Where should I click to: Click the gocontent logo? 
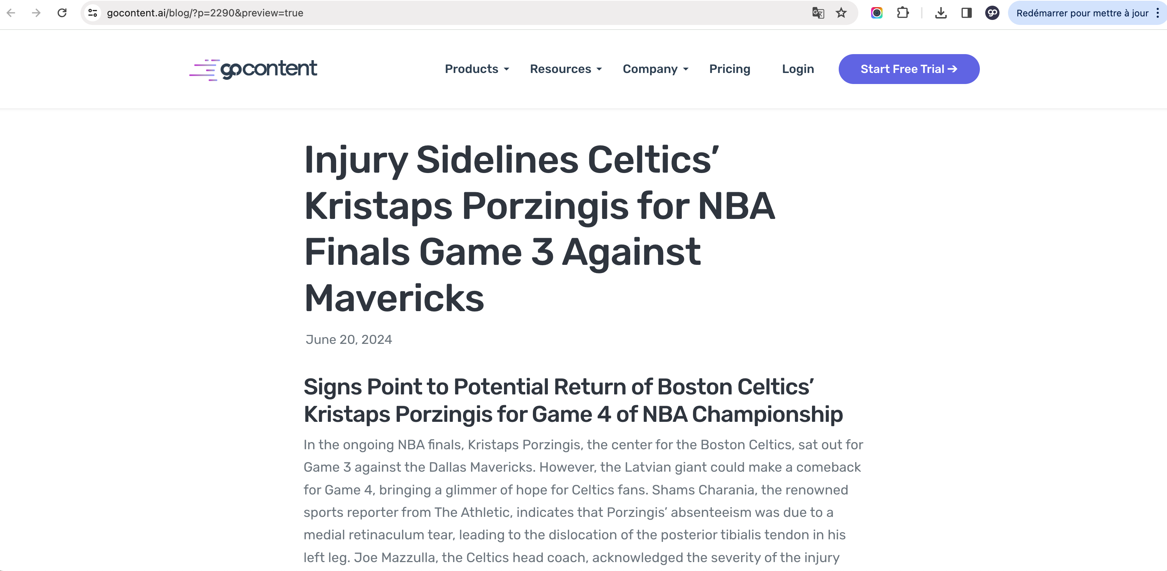(253, 69)
